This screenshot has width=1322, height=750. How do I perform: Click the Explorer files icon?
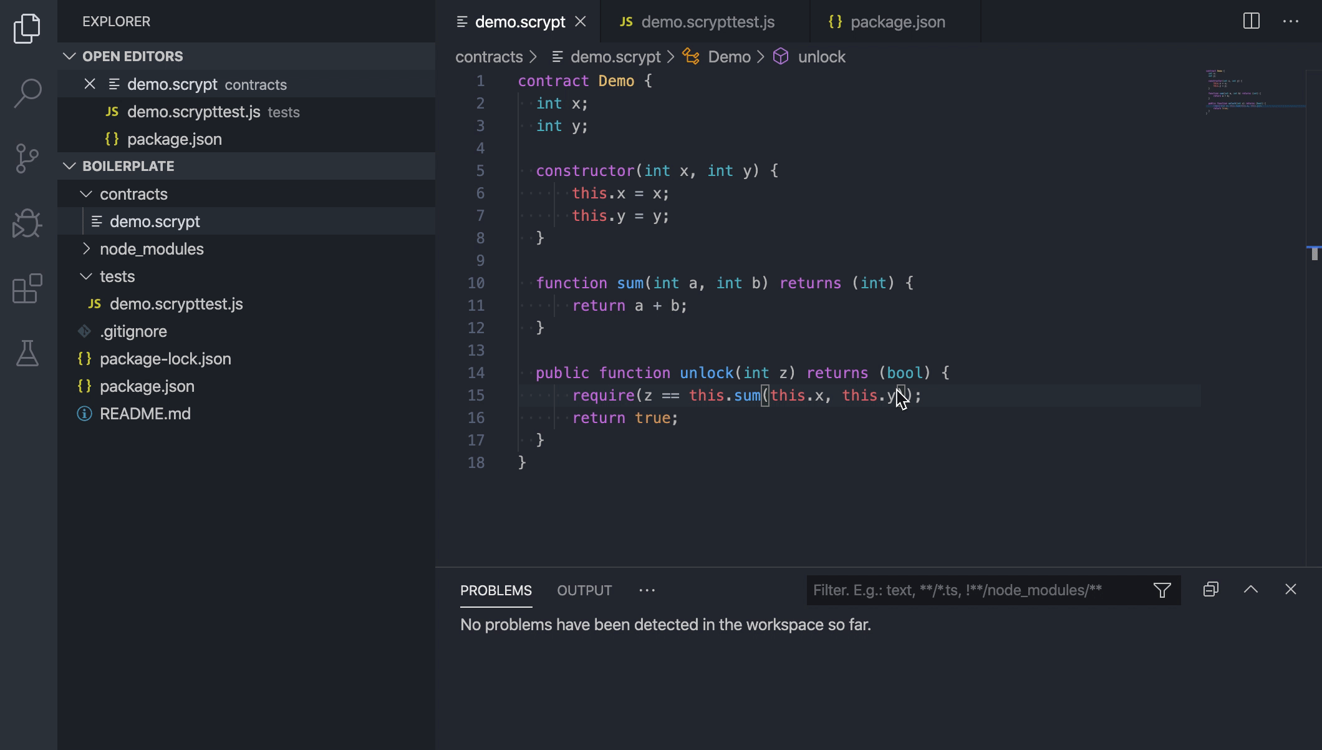click(x=27, y=29)
